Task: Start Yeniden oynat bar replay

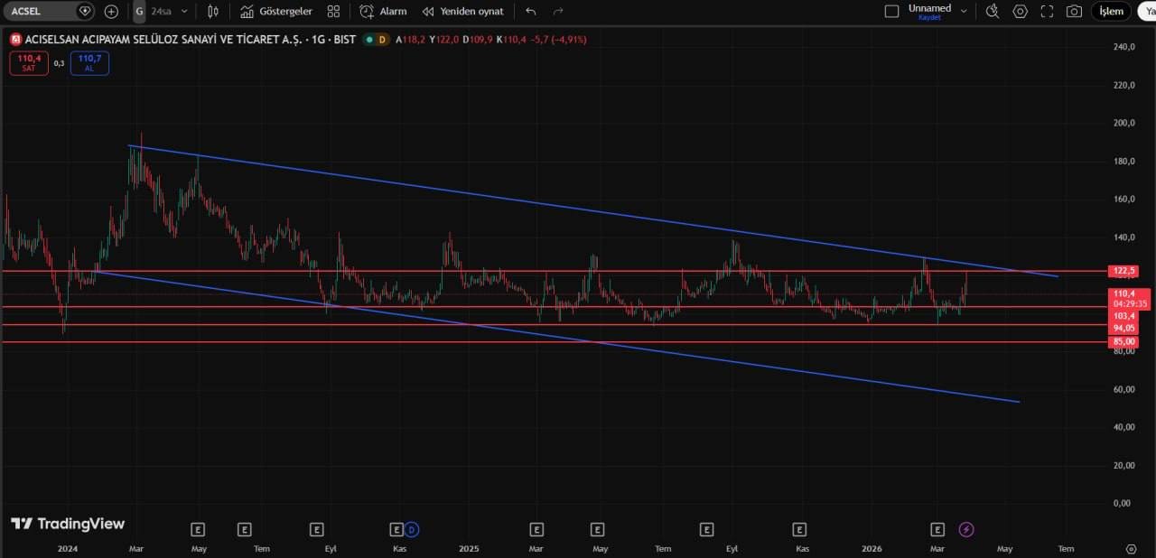Action: tap(463, 12)
